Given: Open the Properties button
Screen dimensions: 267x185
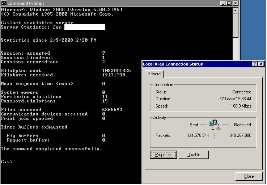Looking at the screenshot, I should click(x=164, y=155).
